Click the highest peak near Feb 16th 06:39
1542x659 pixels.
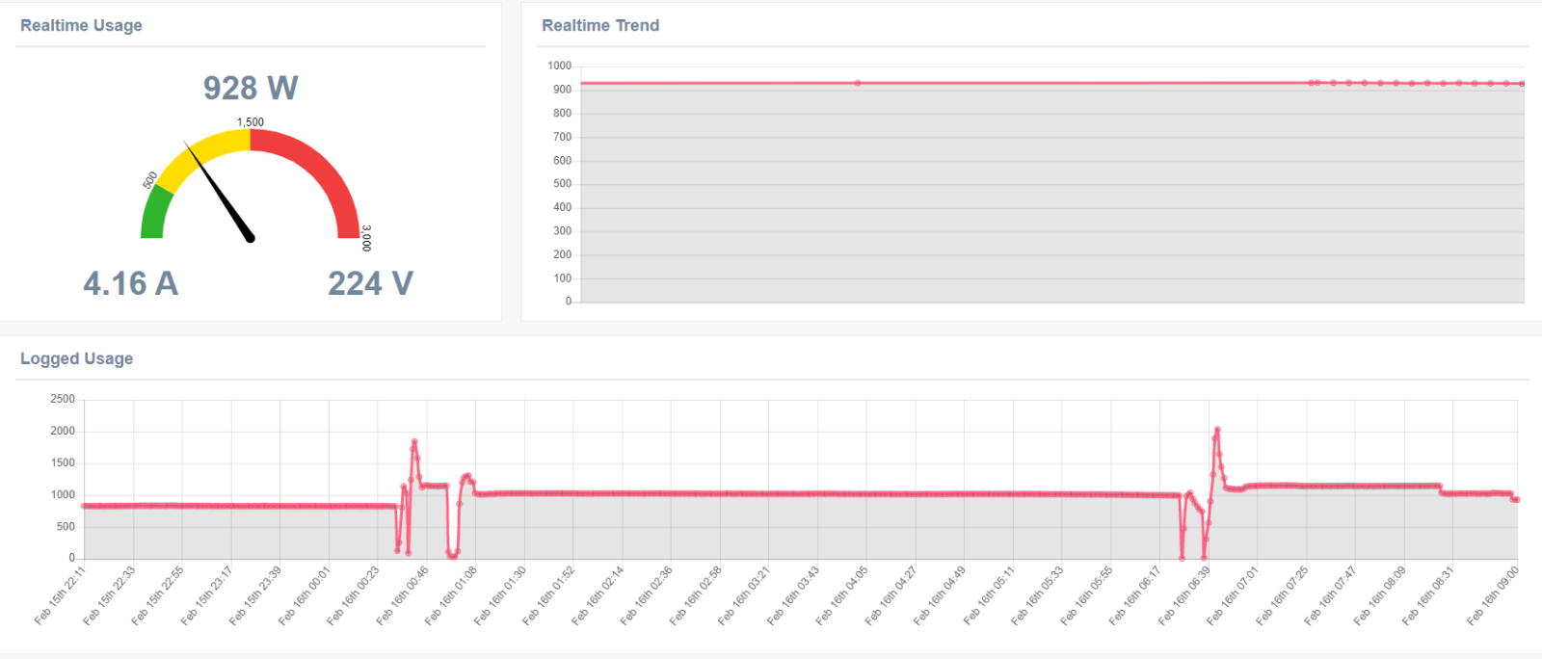coord(1217,430)
